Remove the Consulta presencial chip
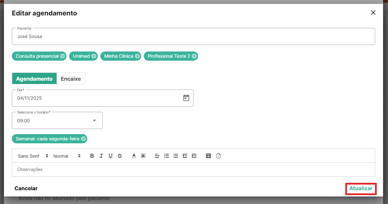The image size is (388, 204). pyautogui.click(x=63, y=56)
